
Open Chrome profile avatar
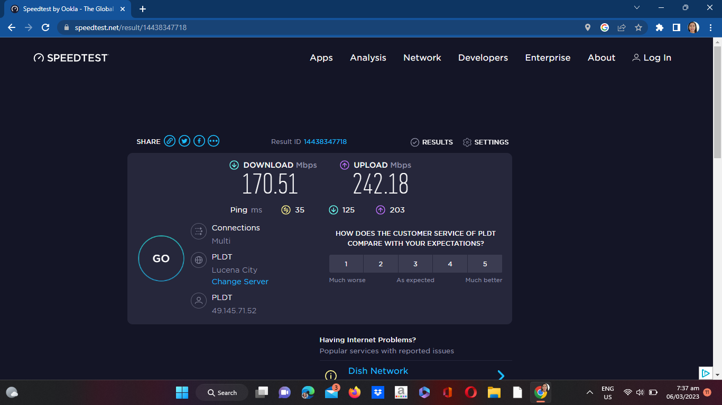(x=693, y=27)
